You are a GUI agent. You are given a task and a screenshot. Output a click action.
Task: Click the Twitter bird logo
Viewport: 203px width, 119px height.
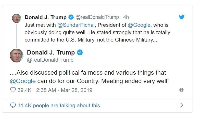click(x=181, y=17)
